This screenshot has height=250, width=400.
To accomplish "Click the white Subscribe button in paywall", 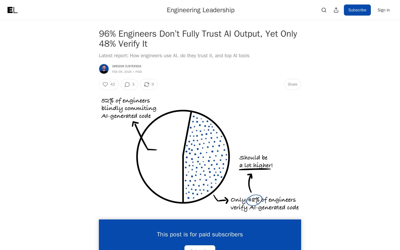I will (x=200, y=248).
